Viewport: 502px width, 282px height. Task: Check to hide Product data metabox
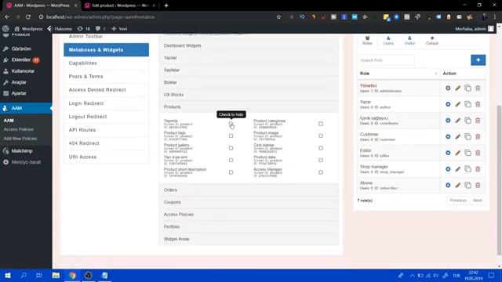tap(321, 160)
